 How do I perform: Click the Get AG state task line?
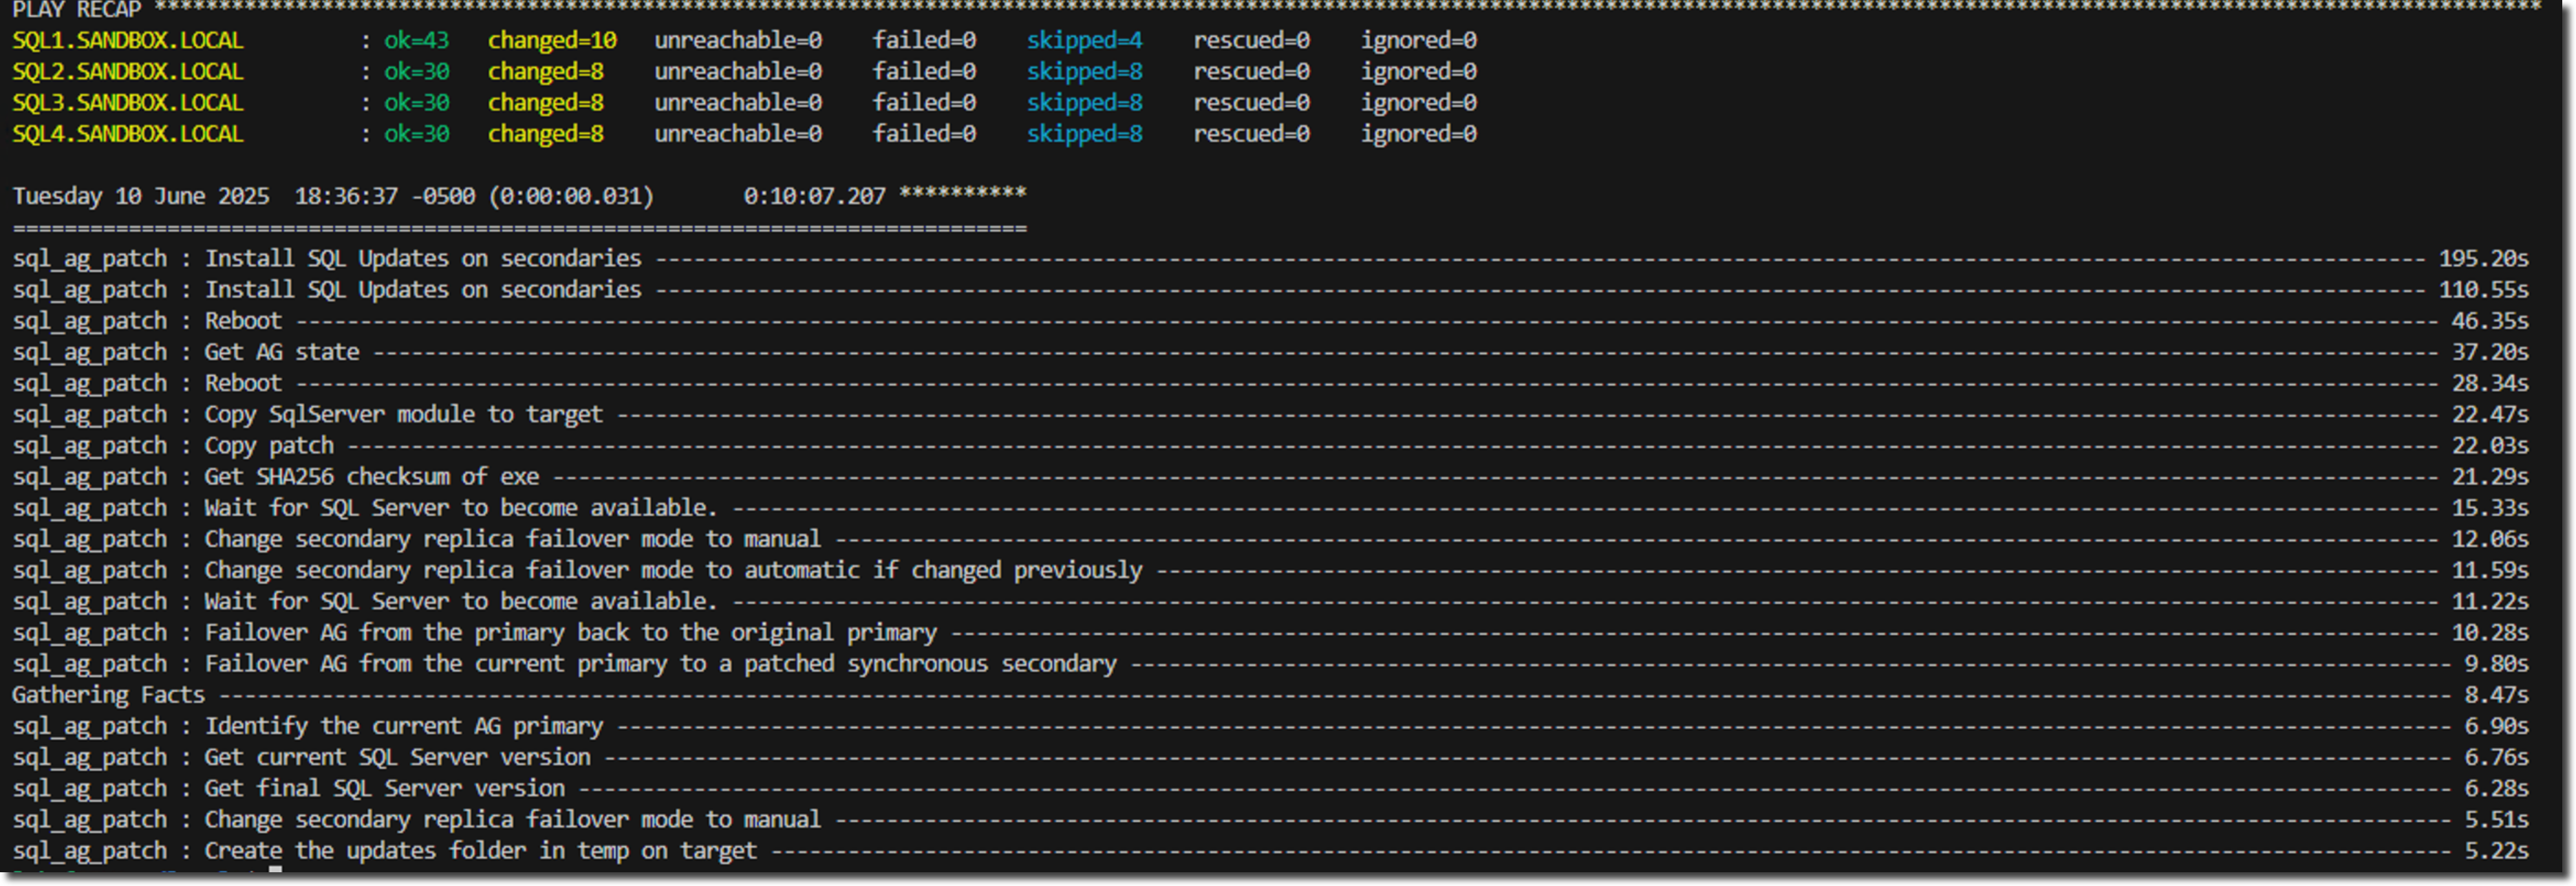pos(1270,352)
